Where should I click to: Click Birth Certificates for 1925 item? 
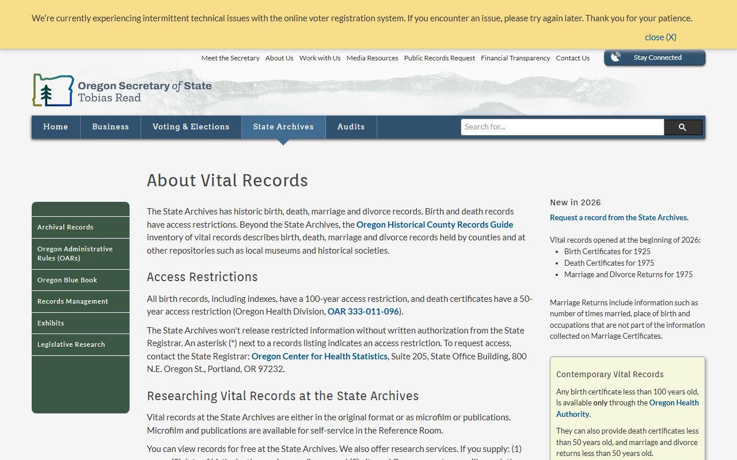pos(607,251)
